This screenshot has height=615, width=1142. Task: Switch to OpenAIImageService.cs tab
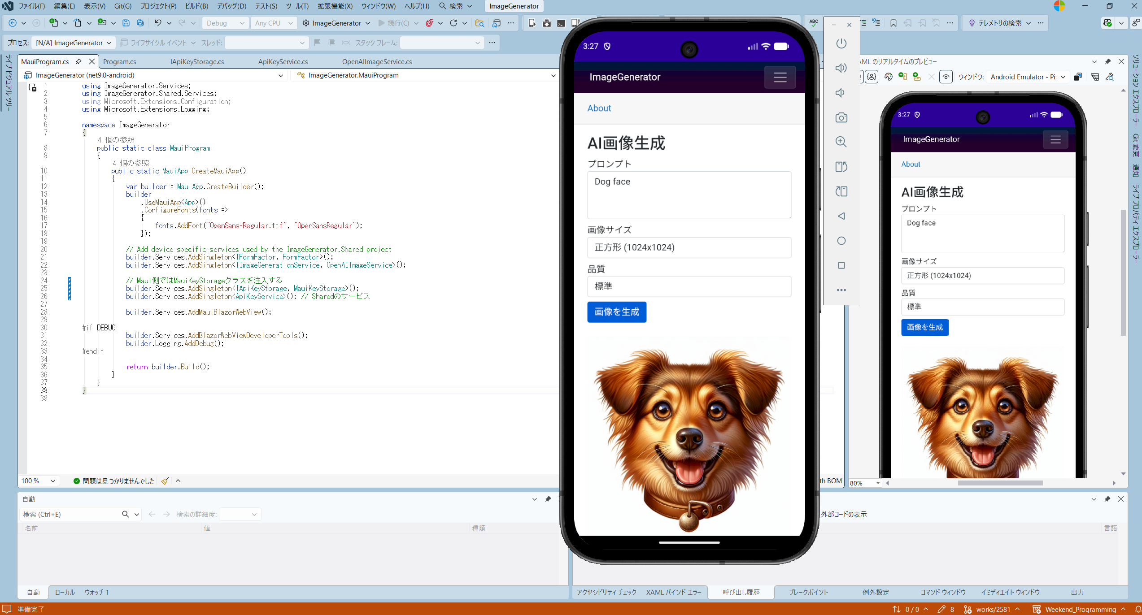pos(377,61)
